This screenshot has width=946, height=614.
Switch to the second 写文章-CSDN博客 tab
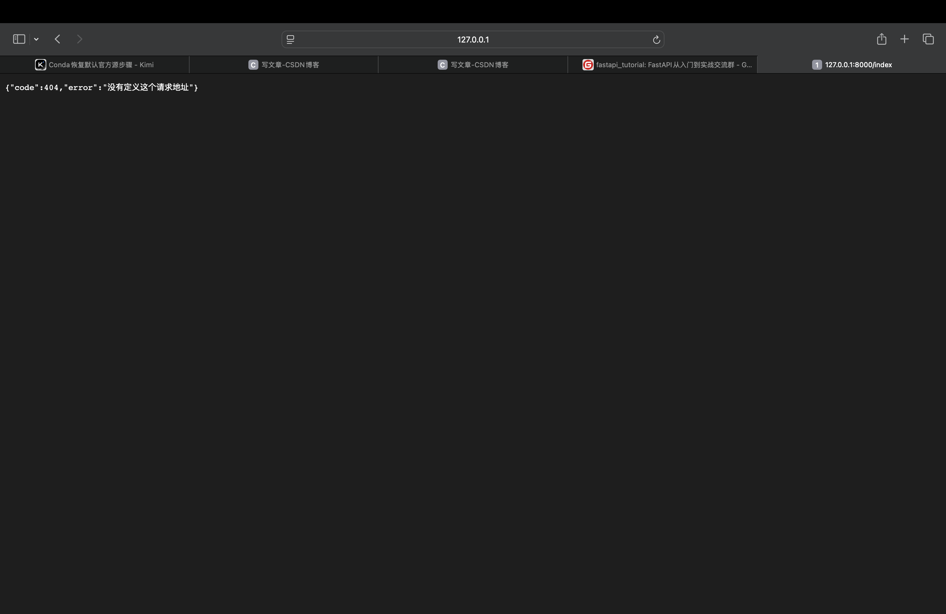[479, 65]
